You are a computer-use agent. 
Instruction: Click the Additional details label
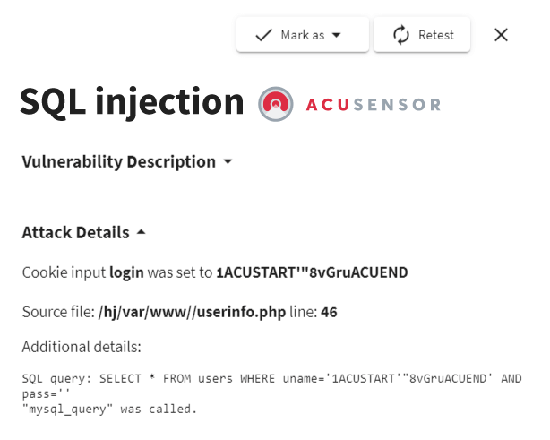[x=82, y=347]
